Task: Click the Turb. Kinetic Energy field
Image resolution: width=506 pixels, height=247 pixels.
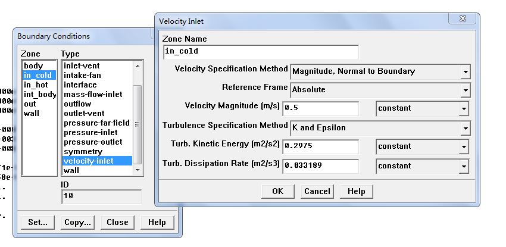Action: (320, 146)
